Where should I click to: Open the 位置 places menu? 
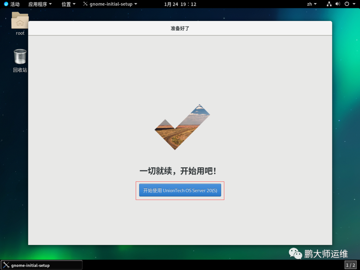(x=68, y=4)
